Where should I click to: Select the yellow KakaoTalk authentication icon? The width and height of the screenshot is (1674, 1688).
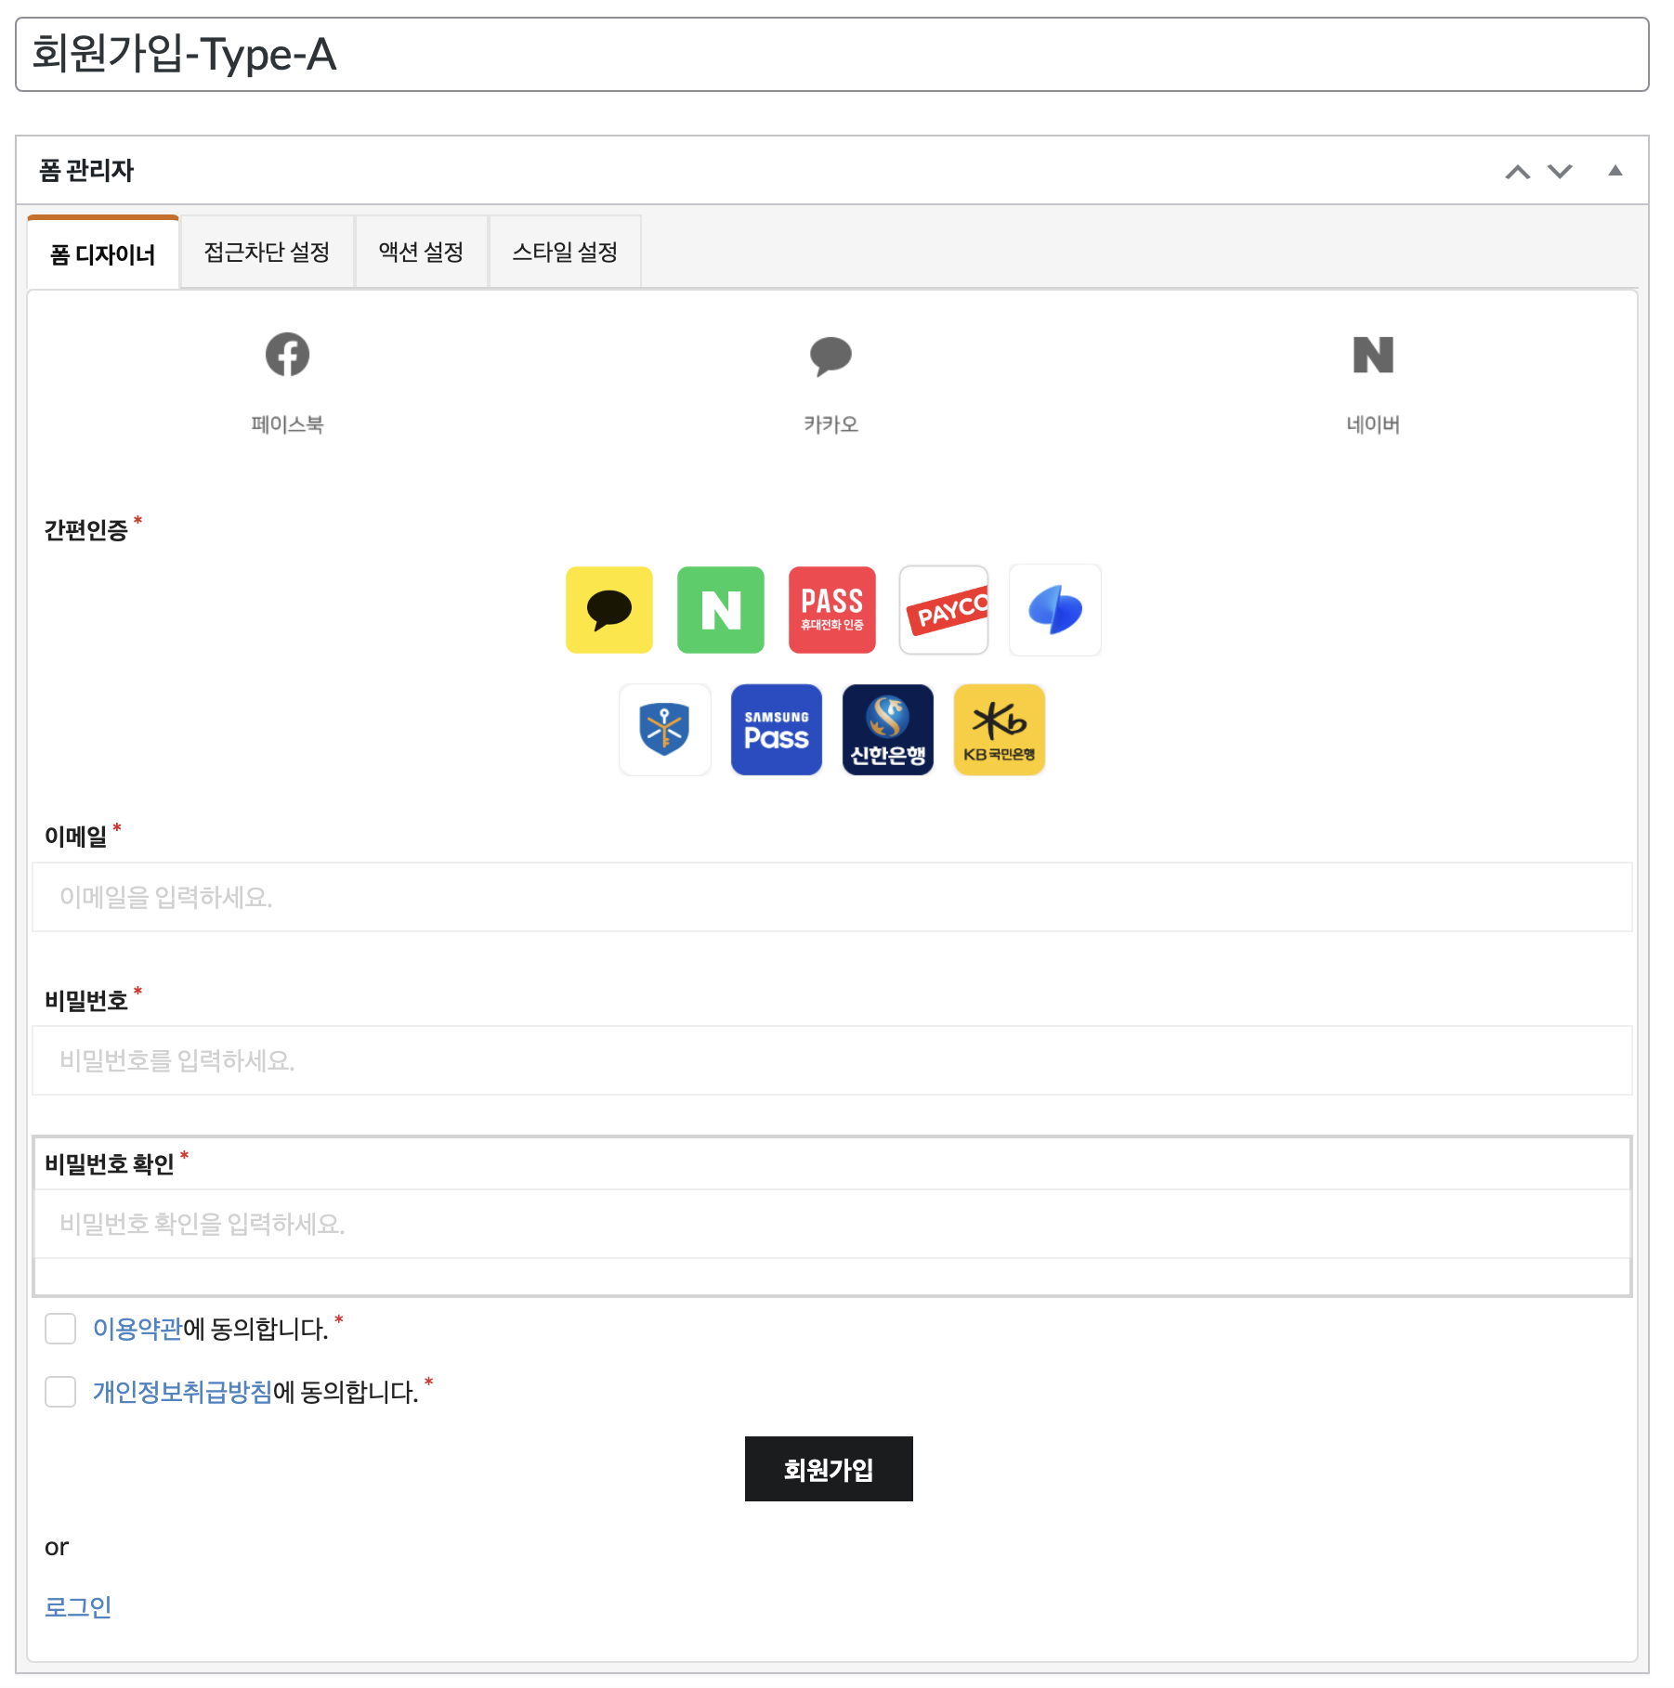(x=609, y=610)
